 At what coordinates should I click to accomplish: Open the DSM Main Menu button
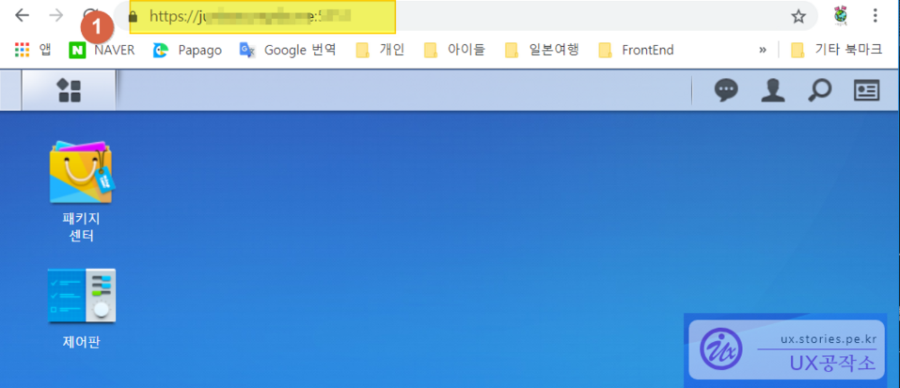pos(69,91)
